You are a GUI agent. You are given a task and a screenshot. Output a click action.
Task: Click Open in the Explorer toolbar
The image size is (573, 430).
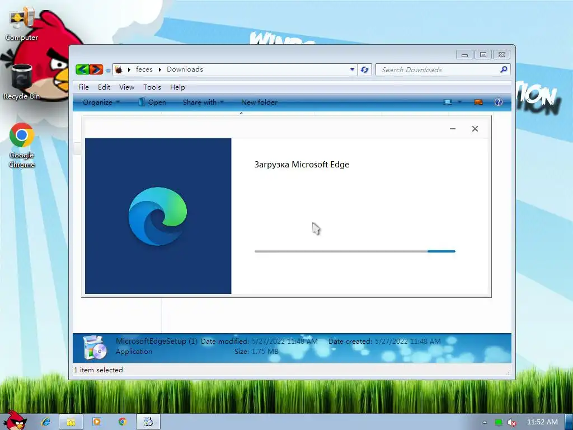152,102
